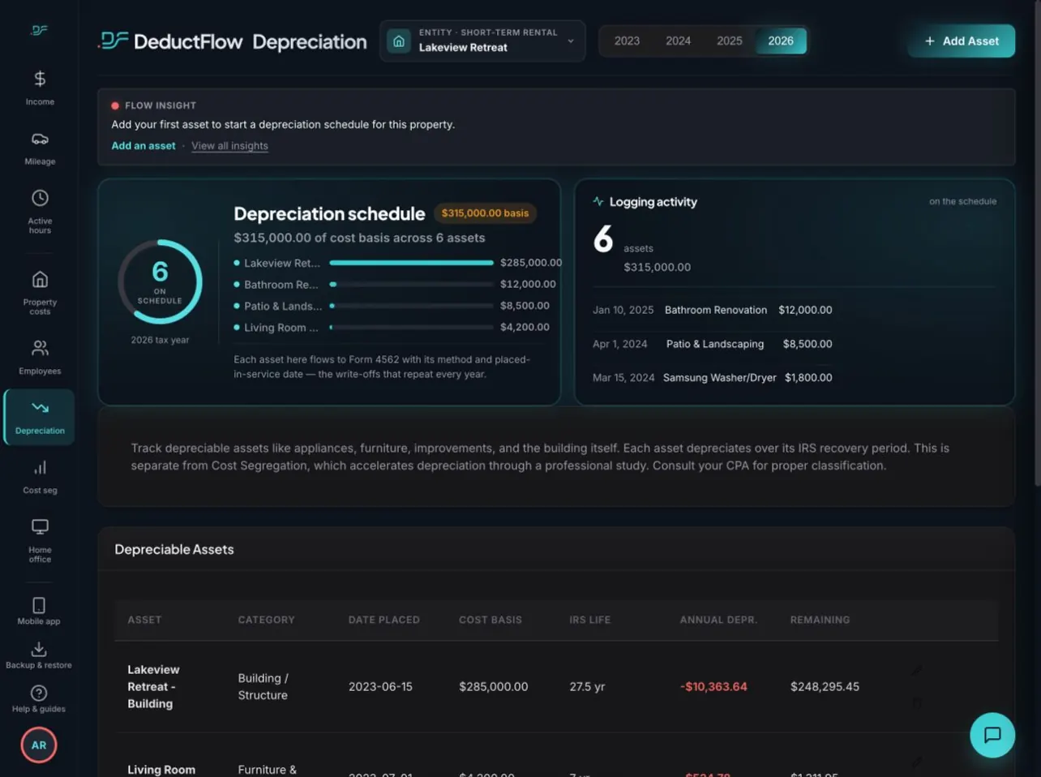
Task: Click the $248,295.45 remaining value
Action: [825, 687]
